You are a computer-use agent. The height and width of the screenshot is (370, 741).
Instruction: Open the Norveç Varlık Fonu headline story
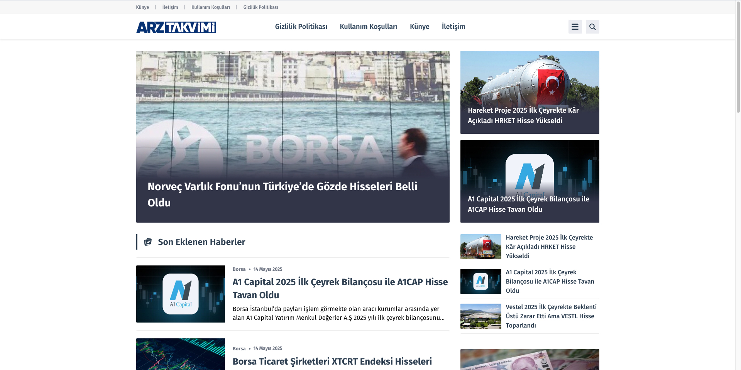click(x=293, y=137)
